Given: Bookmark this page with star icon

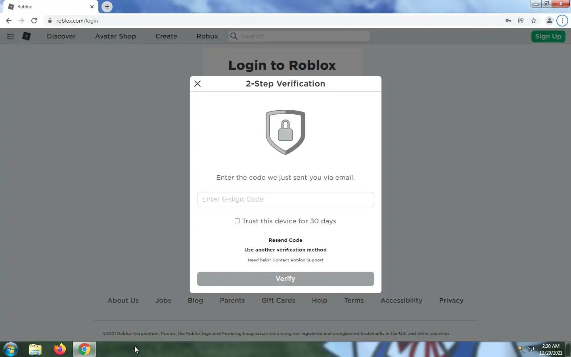Looking at the screenshot, I should click(x=534, y=21).
